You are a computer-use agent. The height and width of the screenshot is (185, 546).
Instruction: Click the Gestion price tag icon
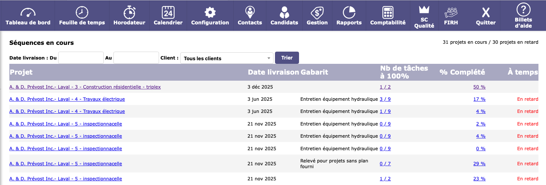(x=317, y=13)
